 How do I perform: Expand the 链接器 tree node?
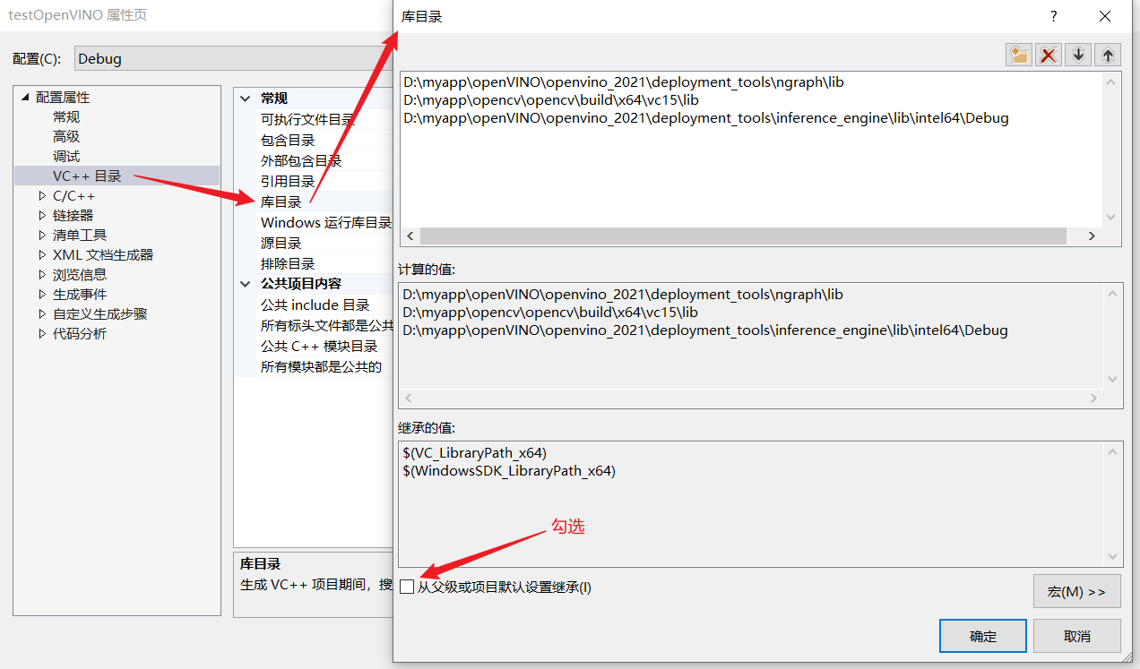point(42,215)
